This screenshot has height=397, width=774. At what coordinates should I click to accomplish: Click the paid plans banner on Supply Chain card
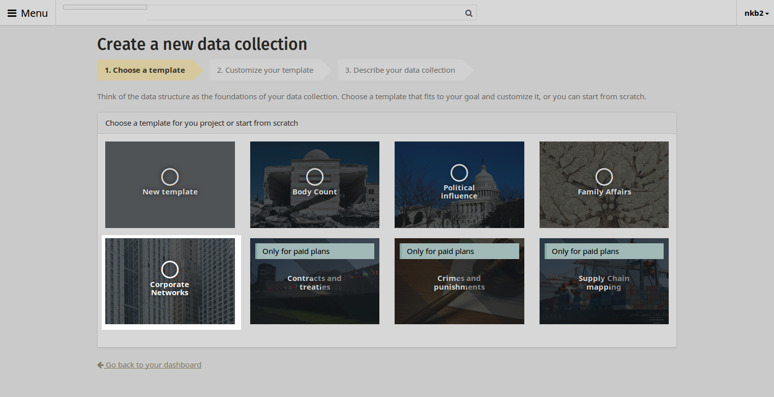604,251
